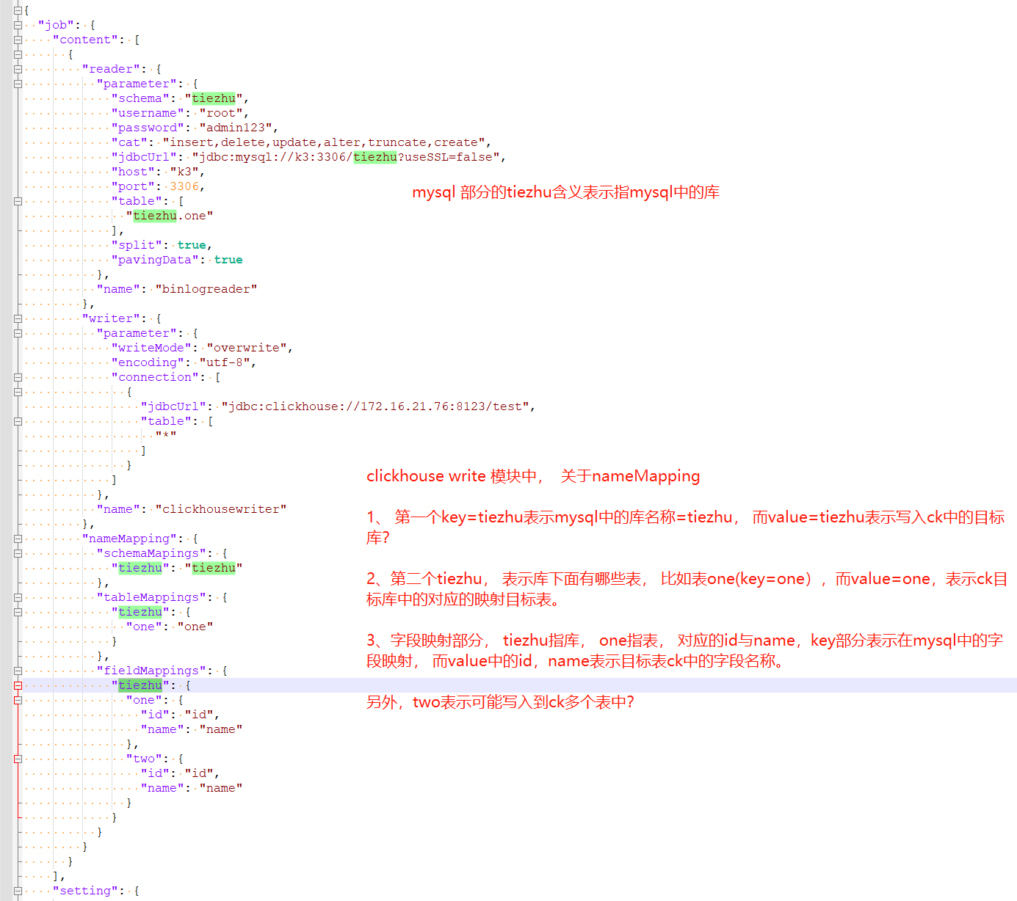Collapse the "nameMapping" block

[x=18, y=538]
